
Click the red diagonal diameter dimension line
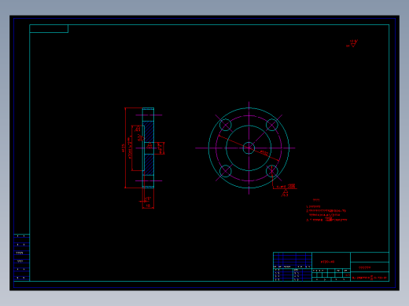(249, 148)
